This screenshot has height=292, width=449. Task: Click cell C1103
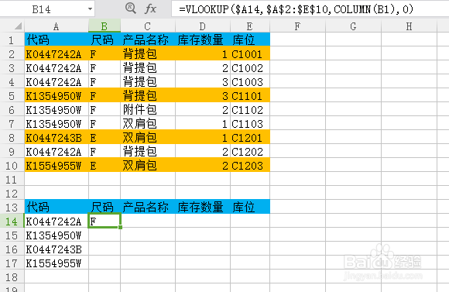click(250, 123)
